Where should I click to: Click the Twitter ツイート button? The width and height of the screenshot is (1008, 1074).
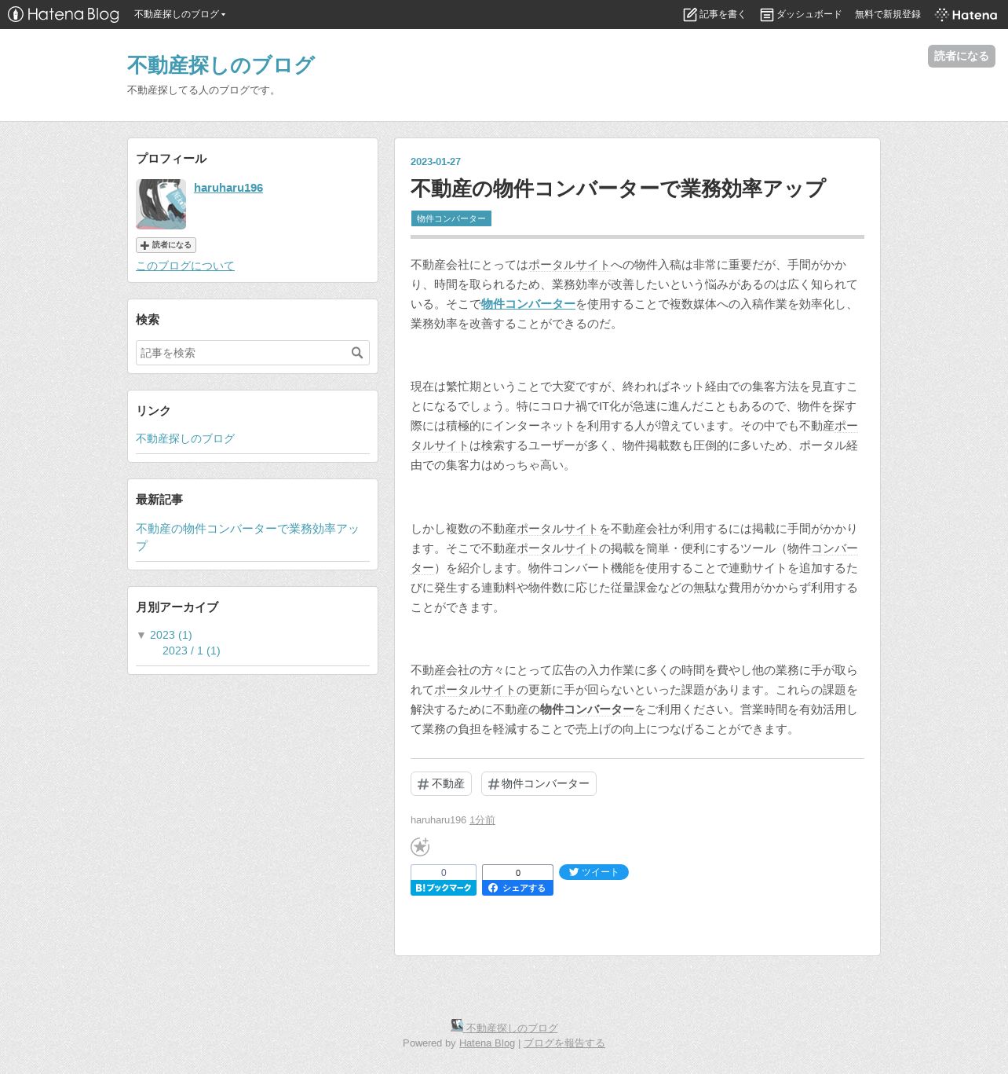click(x=593, y=872)
